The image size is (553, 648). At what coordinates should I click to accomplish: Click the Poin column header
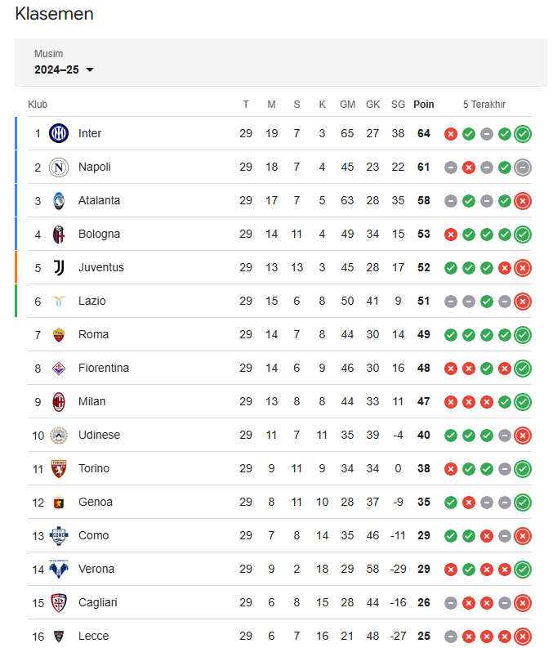tap(424, 105)
